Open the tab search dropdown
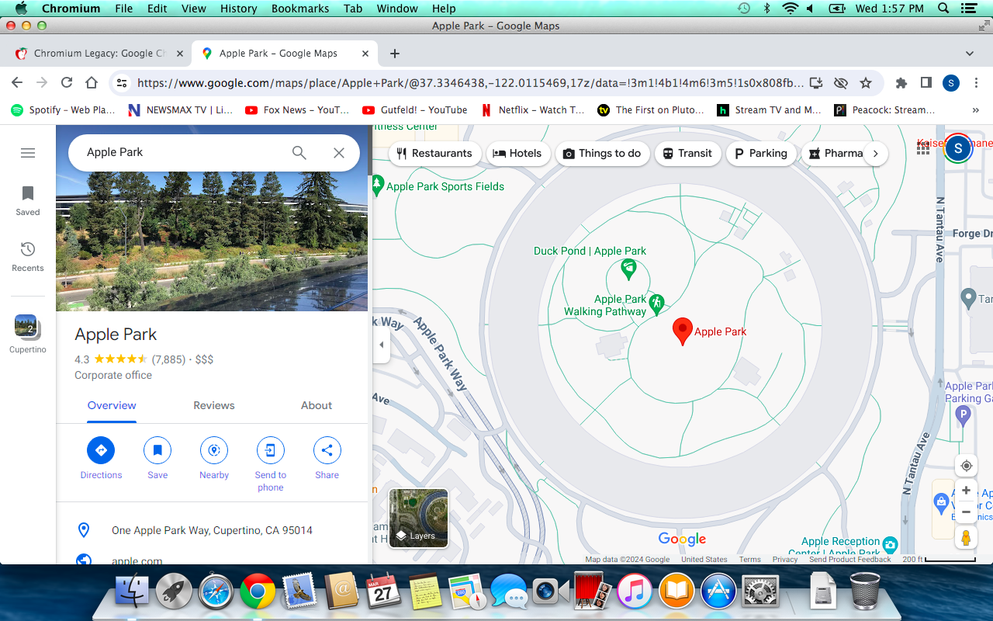Image resolution: width=993 pixels, height=621 pixels. [x=970, y=54]
